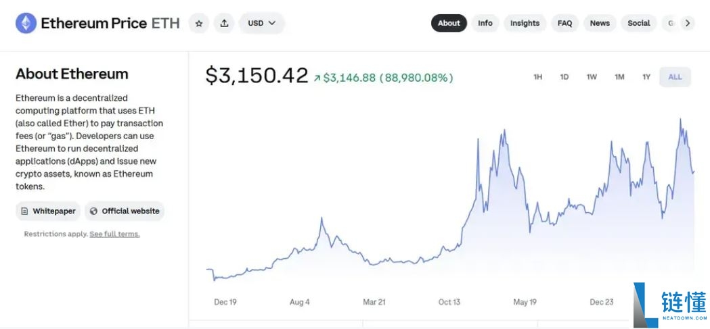Click the Official website globe icon
The height and width of the screenshot is (329, 710).
93,211
